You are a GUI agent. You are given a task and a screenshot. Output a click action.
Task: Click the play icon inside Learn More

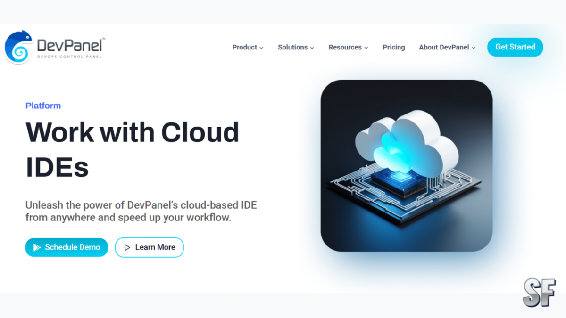127,247
